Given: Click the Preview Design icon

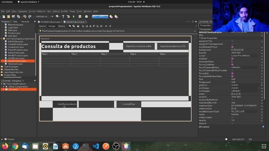Looking at the screenshot, I should [x=78, y=26].
